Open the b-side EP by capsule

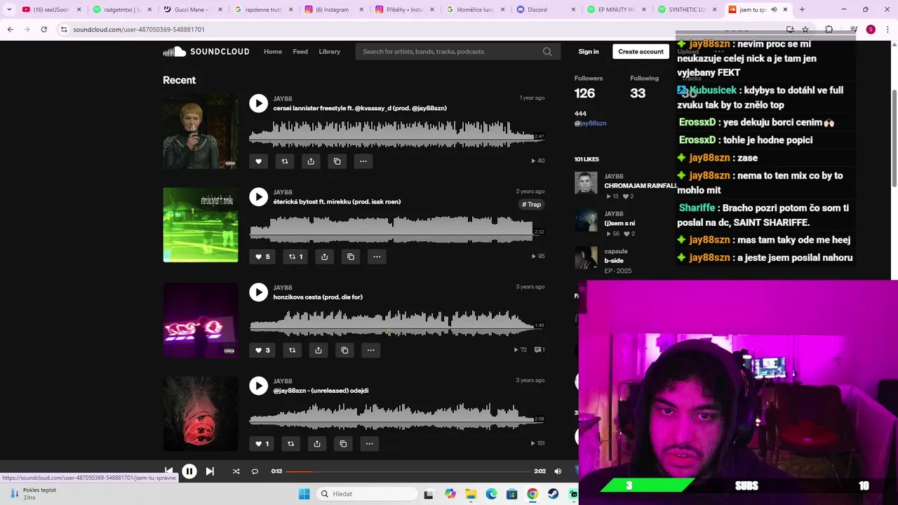(x=614, y=261)
